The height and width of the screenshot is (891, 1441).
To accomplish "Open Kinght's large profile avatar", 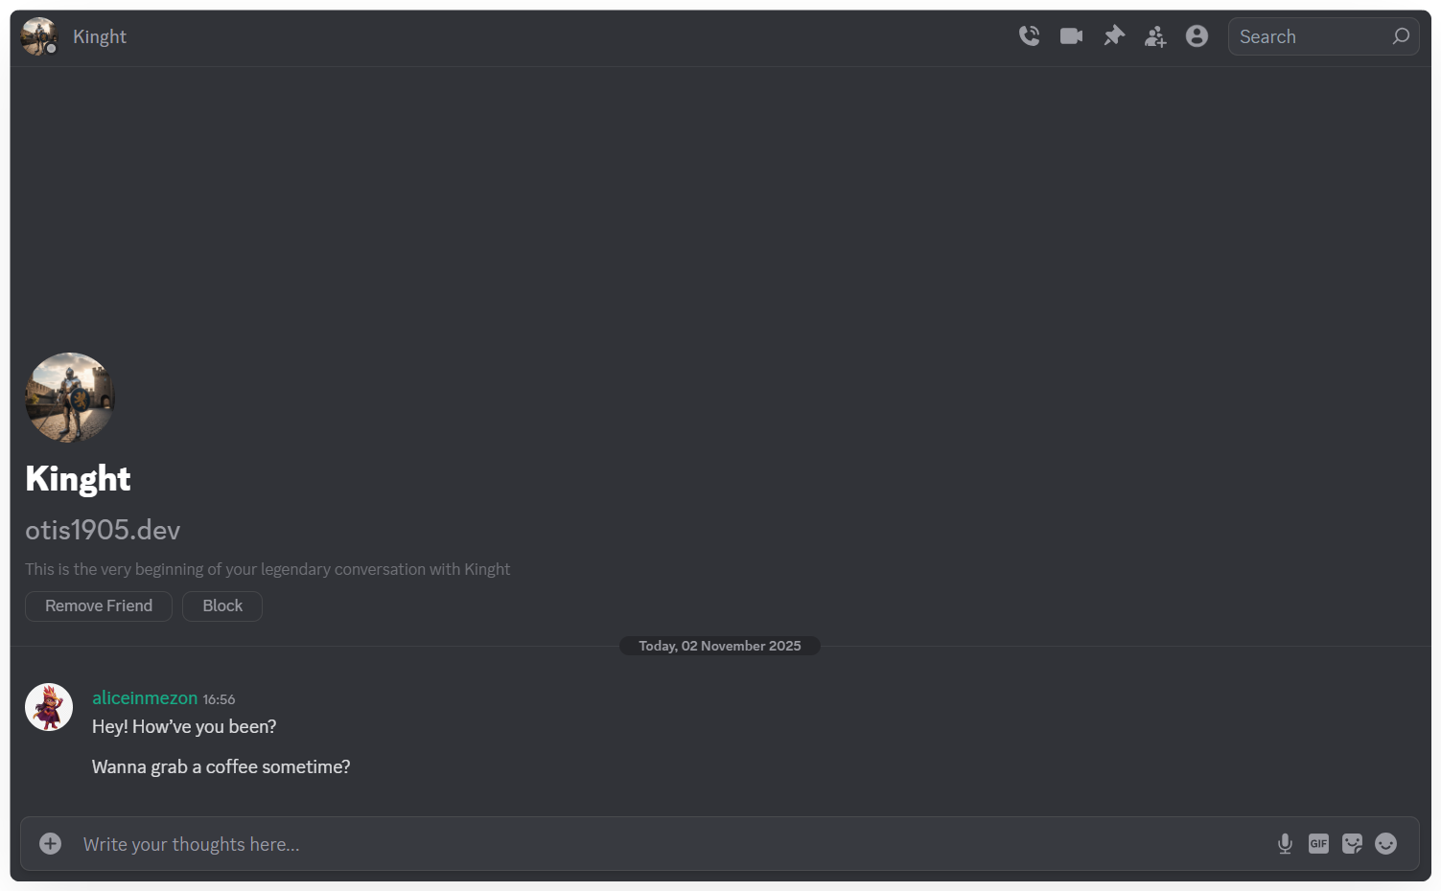I will pos(70,398).
